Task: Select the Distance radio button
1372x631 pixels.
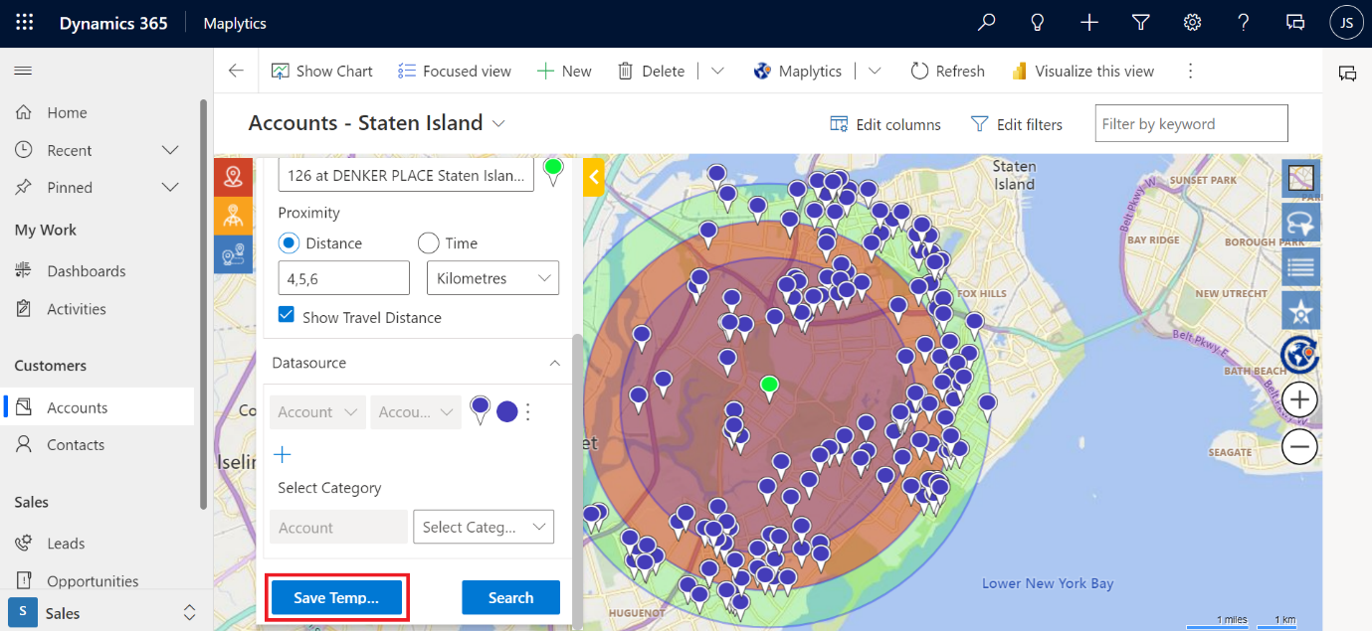Action: [289, 243]
